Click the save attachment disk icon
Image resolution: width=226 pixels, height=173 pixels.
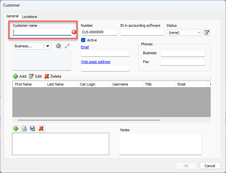(33, 129)
